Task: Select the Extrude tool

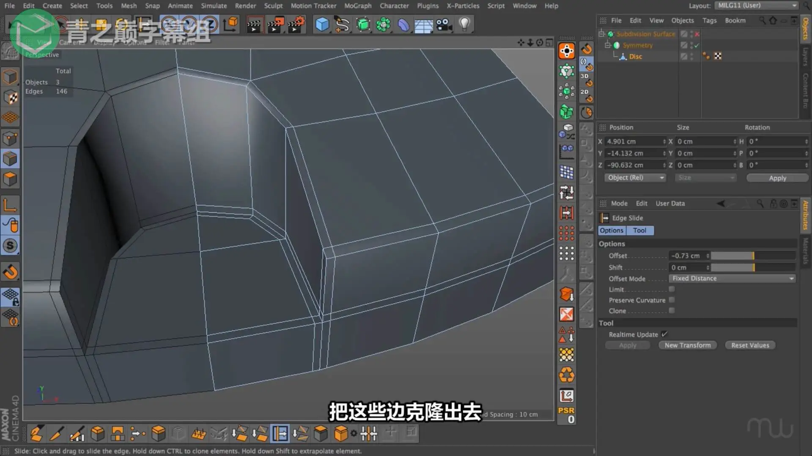Action: pos(158,433)
